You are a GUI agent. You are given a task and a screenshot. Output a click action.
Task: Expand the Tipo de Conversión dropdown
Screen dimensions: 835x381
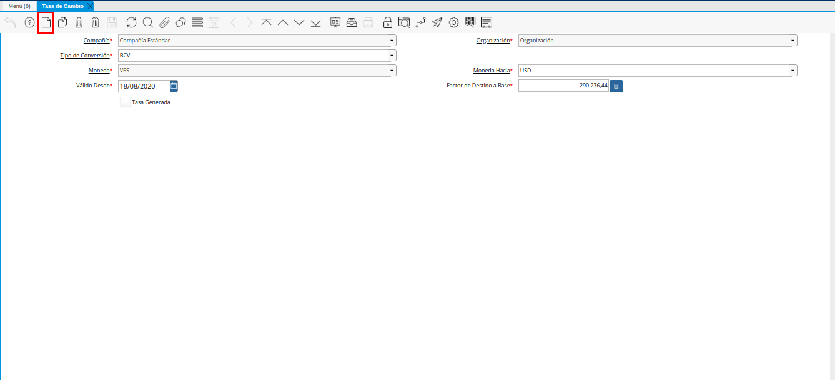click(392, 56)
